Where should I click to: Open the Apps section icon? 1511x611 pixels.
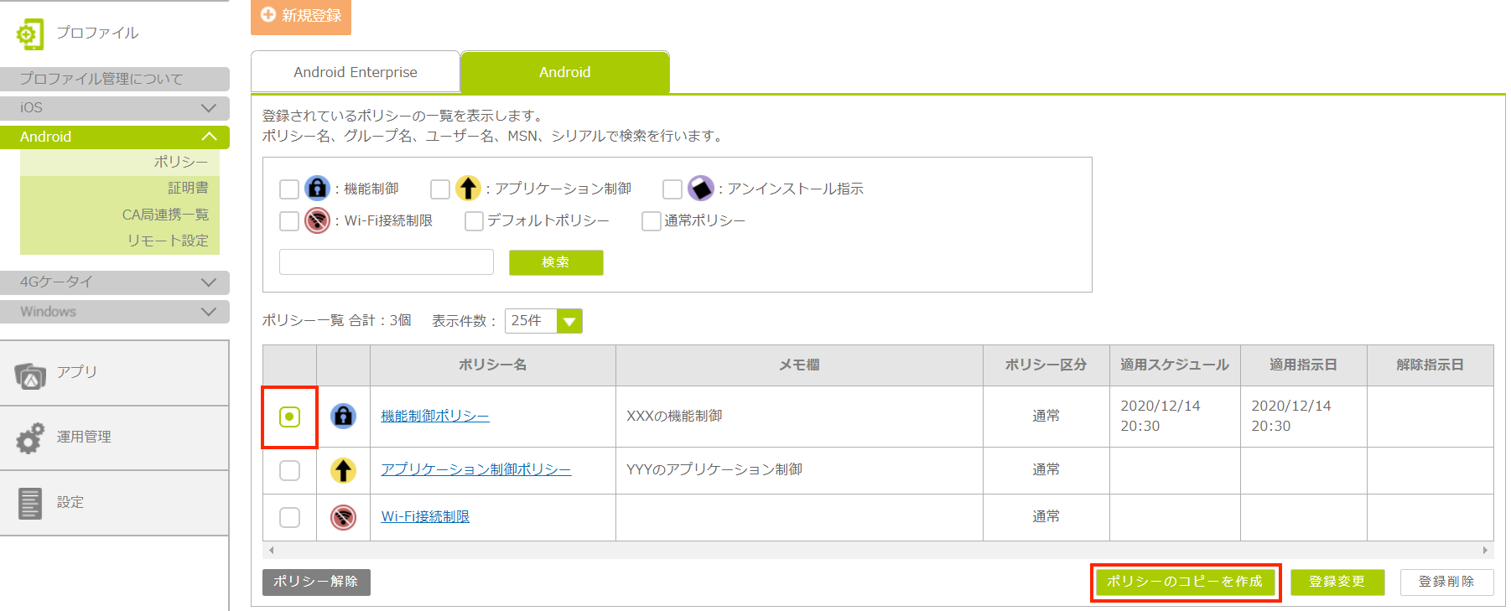click(x=30, y=376)
